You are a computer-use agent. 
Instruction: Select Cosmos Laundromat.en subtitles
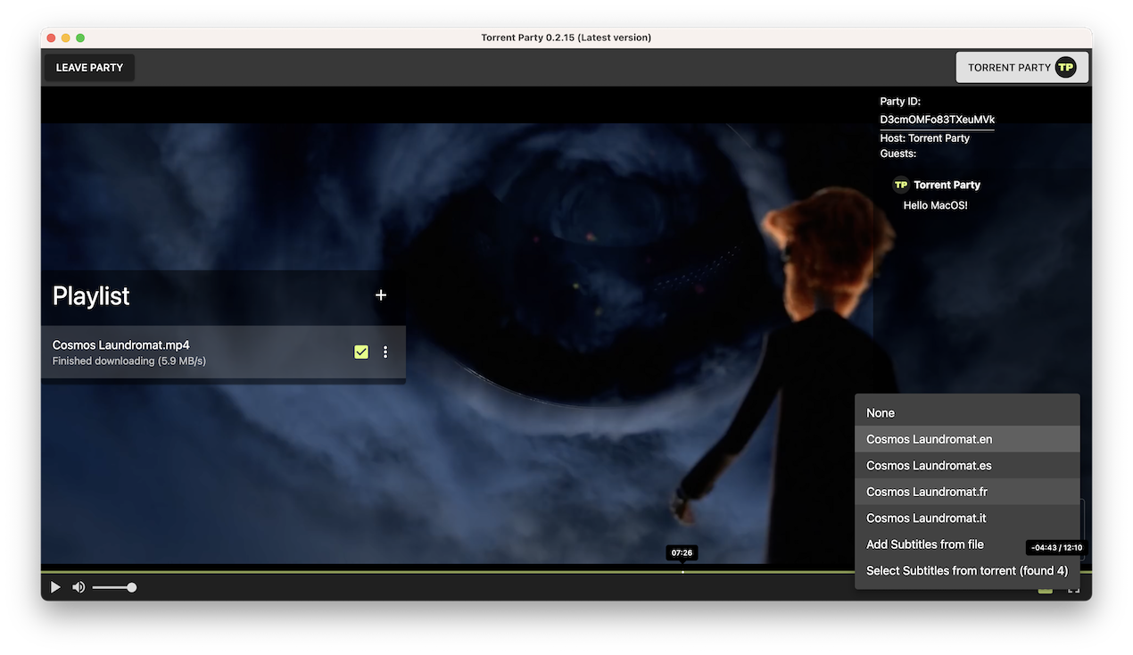967,439
